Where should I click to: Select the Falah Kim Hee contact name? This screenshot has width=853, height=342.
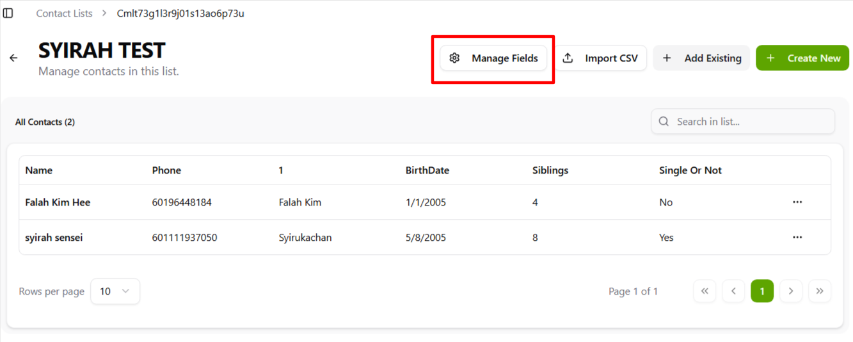58,202
